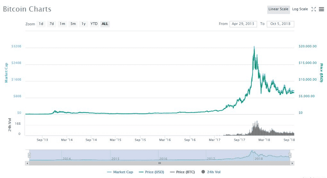
Task: Click the Mar '15 axis label
Action: click(116, 140)
